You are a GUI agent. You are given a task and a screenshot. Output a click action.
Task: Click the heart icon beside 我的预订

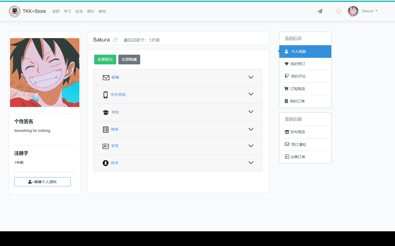coord(287,64)
